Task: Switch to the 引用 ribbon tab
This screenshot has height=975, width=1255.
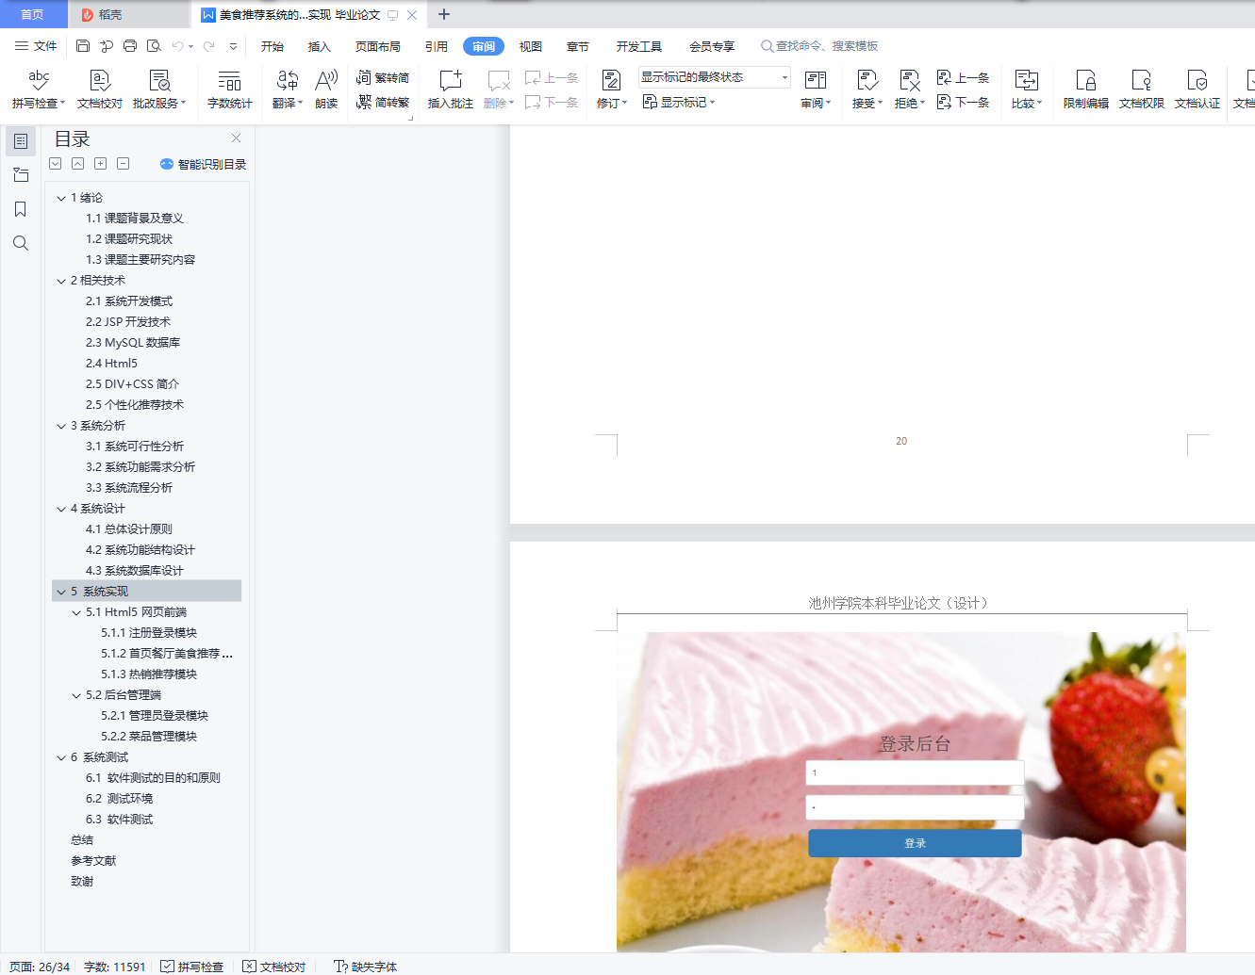Action: (437, 46)
